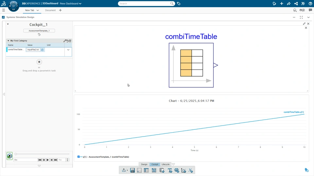The width and height of the screenshot is (314, 176).
Task: Open the hamburger menu icon
Action: (x=3, y=10)
